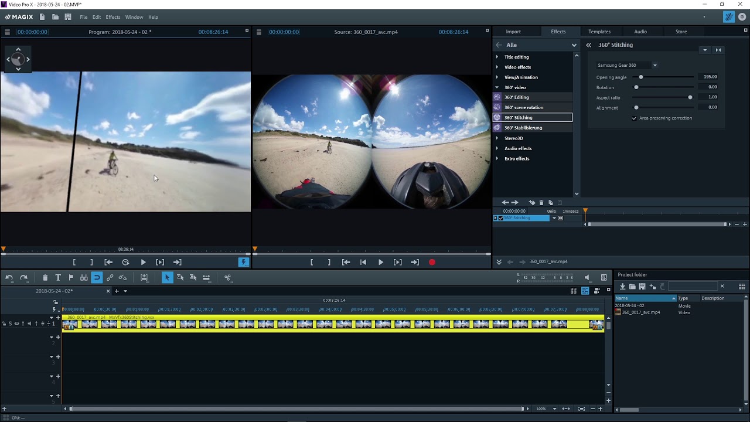Screen dimensions: 750x422
Task: Open the Window menu
Action: pos(134,17)
